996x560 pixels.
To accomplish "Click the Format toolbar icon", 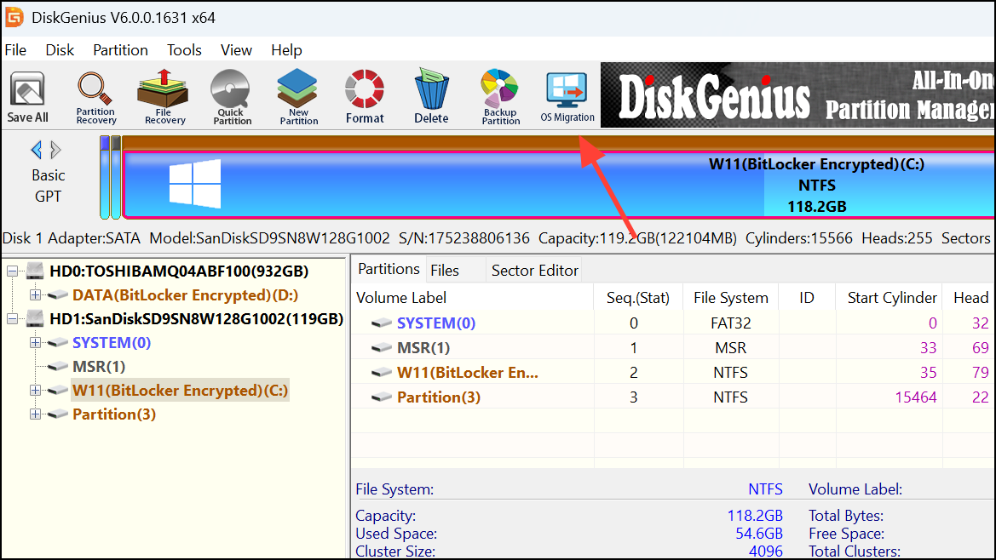I will tap(365, 97).
